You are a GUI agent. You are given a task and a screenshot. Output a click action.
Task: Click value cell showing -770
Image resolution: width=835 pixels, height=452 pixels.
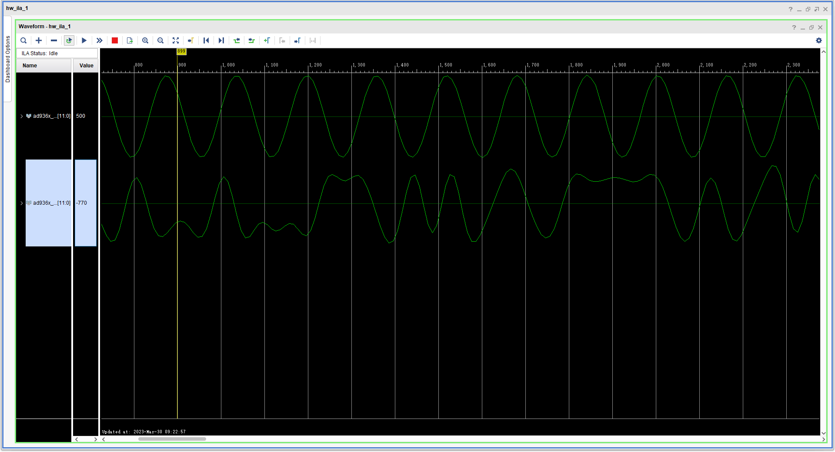(86, 203)
